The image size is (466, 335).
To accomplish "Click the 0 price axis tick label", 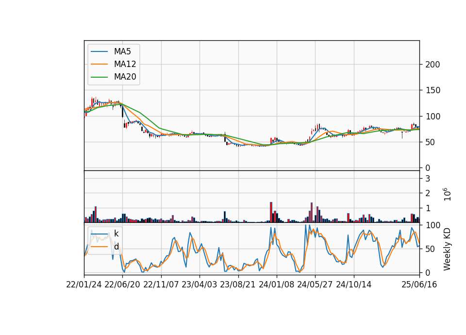I will (428, 168).
